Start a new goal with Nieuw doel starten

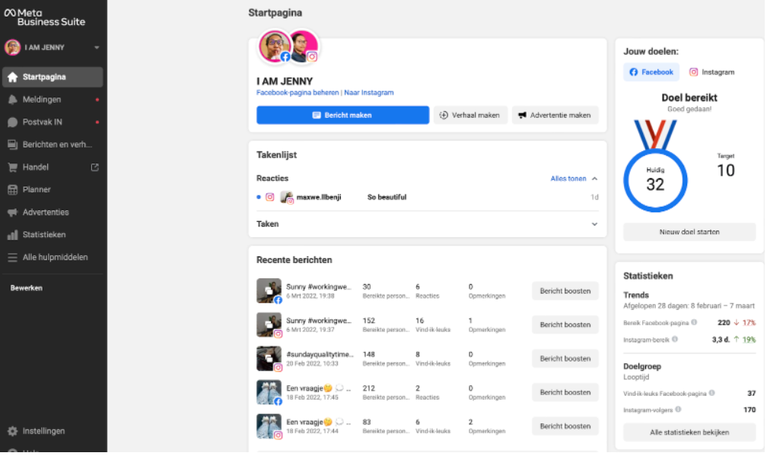tap(689, 231)
